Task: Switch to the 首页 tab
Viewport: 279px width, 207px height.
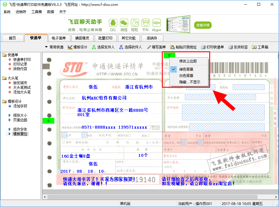Action: point(12,38)
